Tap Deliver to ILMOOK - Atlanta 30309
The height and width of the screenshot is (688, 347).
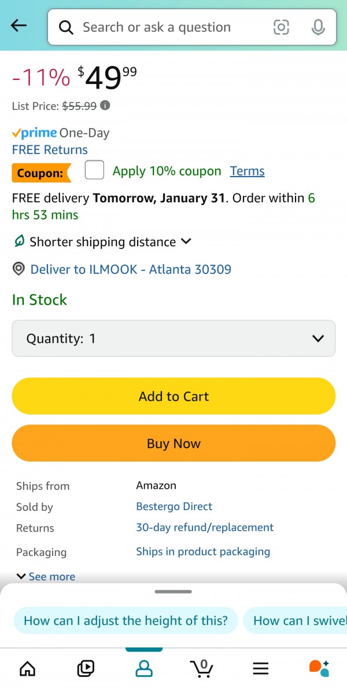pos(130,269)
